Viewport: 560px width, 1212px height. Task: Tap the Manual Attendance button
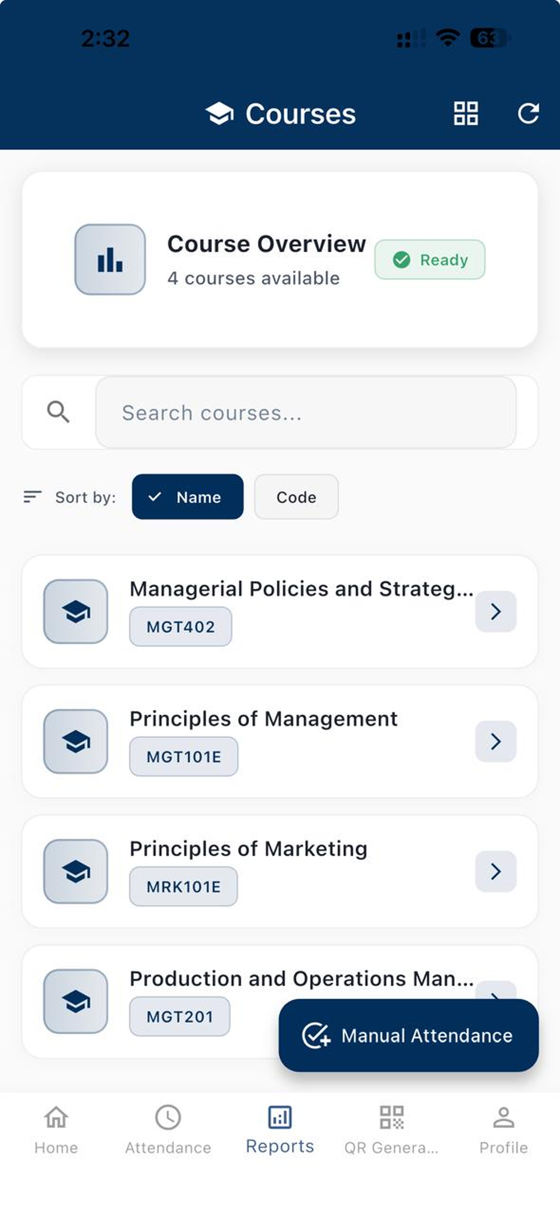[409, 1036]
